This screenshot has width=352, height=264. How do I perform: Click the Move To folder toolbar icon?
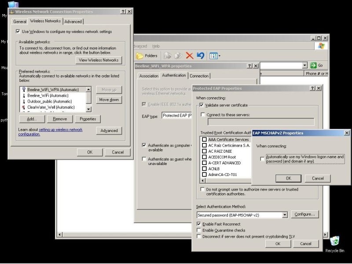pos(167,56)
